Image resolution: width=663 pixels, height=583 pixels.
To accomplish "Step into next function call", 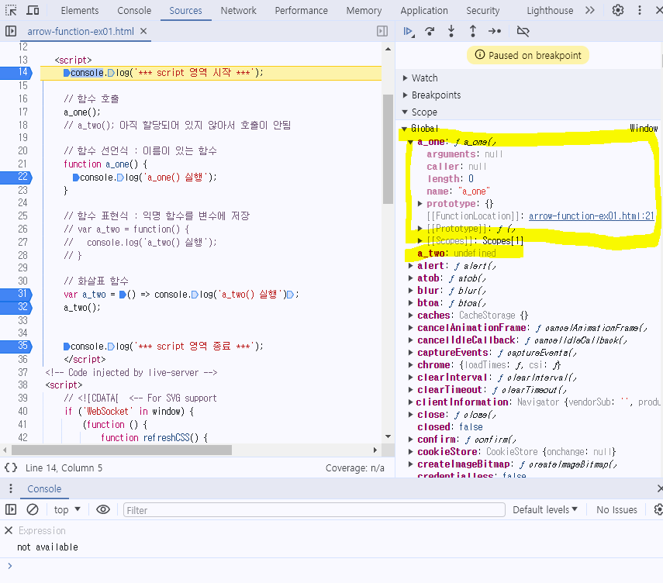I will (451, 31).
